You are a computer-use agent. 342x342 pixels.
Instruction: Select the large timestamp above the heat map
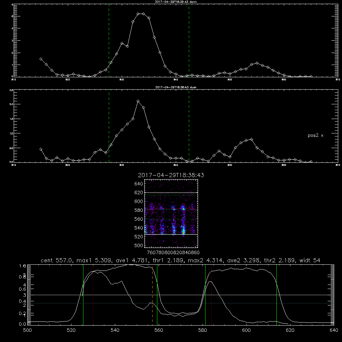171,175
